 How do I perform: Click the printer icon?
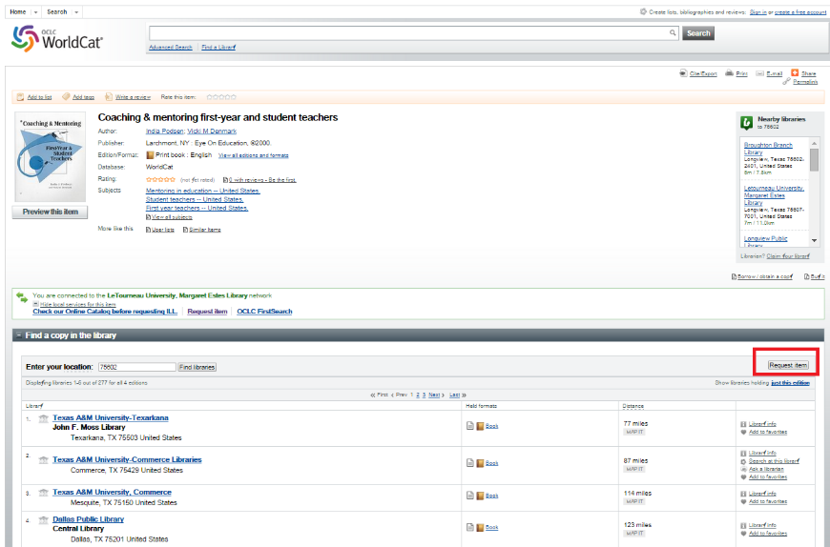pos(730,73)
